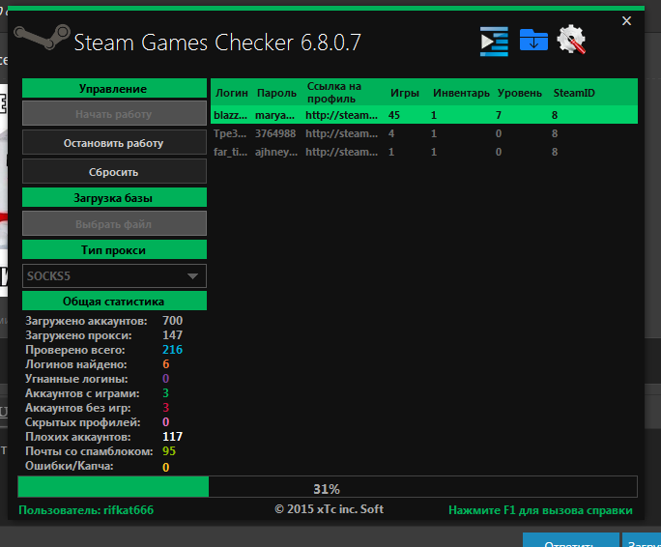Viewport: 661px width, 547px height.
Task: Click the Нажмите F1 для вызова справки hint
Action: tap(540, 510)
